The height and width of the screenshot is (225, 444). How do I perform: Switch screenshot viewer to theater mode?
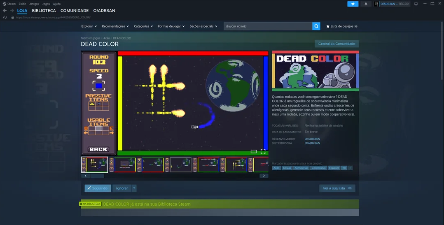(x=254, y=151)
